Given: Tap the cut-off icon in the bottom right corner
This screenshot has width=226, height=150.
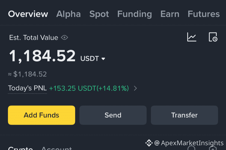Looking at the screenshot, I should click(x=213, y=148).
